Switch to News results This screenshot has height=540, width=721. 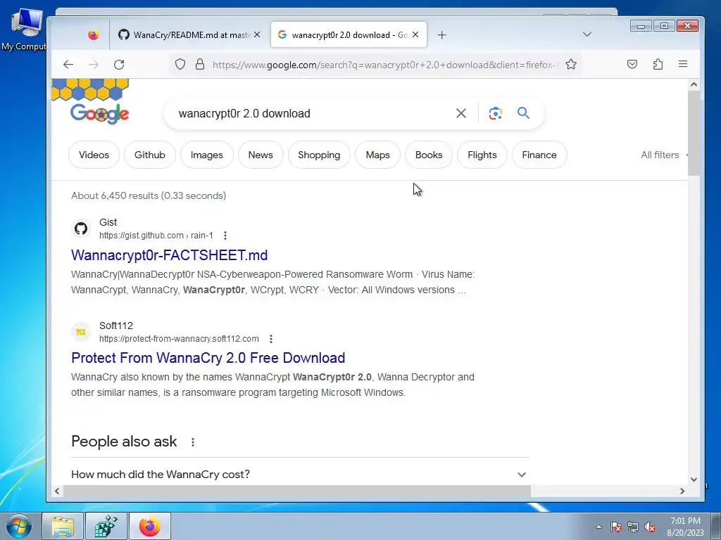pos(261,155)
